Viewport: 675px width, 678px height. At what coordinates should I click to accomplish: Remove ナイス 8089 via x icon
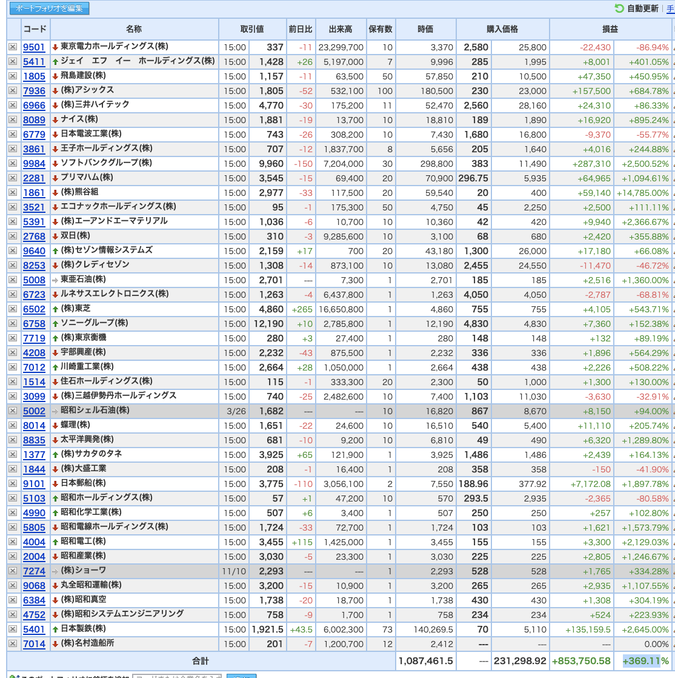coord(13,120)
